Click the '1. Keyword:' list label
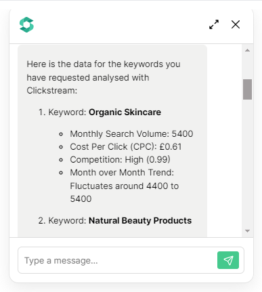This screenshot has height=292, width=262. pyautogui.click(x=62, y=112)
